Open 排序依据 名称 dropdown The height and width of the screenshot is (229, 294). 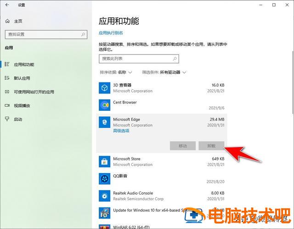point(116,72)
